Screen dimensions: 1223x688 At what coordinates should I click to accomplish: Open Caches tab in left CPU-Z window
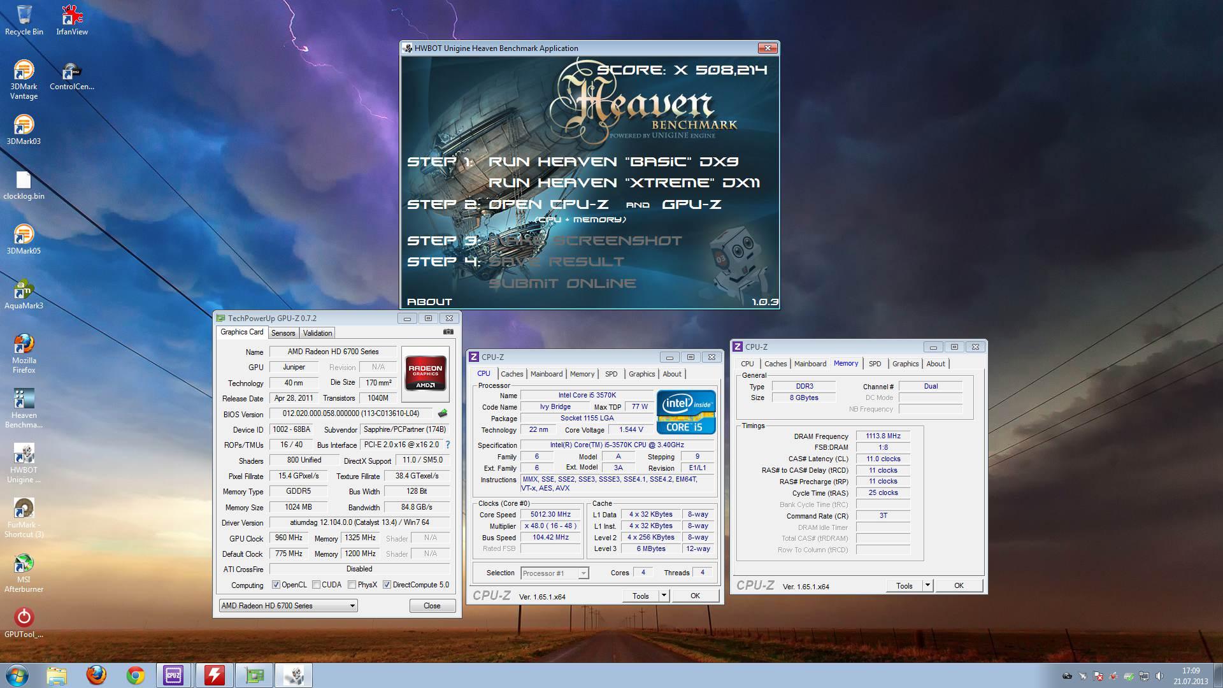coord(511,374)
